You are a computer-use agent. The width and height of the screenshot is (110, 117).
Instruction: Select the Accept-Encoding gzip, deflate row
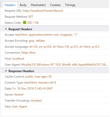coord(55,41)
